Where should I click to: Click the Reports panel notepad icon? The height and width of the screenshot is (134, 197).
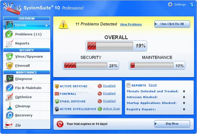[x=128, y=85]
